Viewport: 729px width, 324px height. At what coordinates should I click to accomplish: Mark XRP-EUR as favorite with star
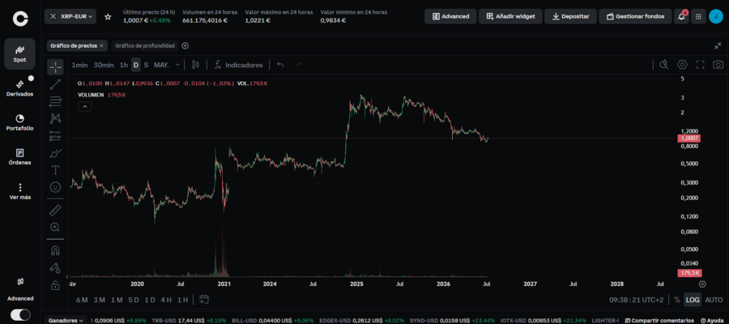[x=108, y=17]
